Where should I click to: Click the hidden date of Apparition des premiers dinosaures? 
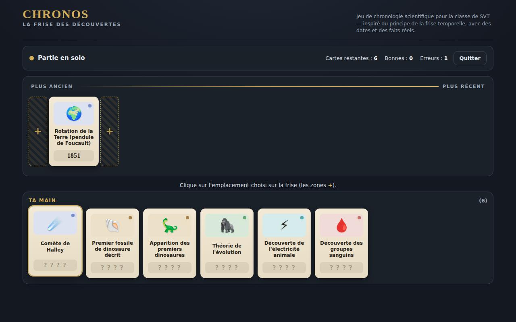(170, 268)
